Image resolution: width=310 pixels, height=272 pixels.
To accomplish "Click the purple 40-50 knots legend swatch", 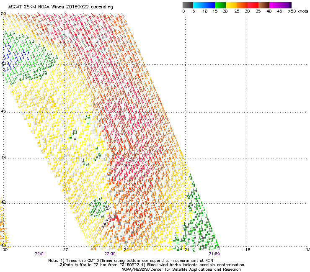I will point(280,5).
